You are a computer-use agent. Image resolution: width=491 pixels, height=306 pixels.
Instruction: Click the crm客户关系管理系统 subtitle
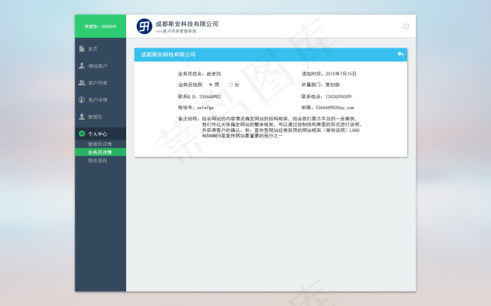(x=176, y=31)
